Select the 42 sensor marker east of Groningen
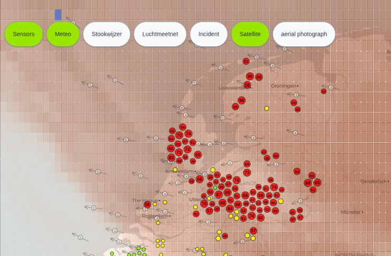Image resolution: width=391 pixels, height=256 pixels. (323, 92)
